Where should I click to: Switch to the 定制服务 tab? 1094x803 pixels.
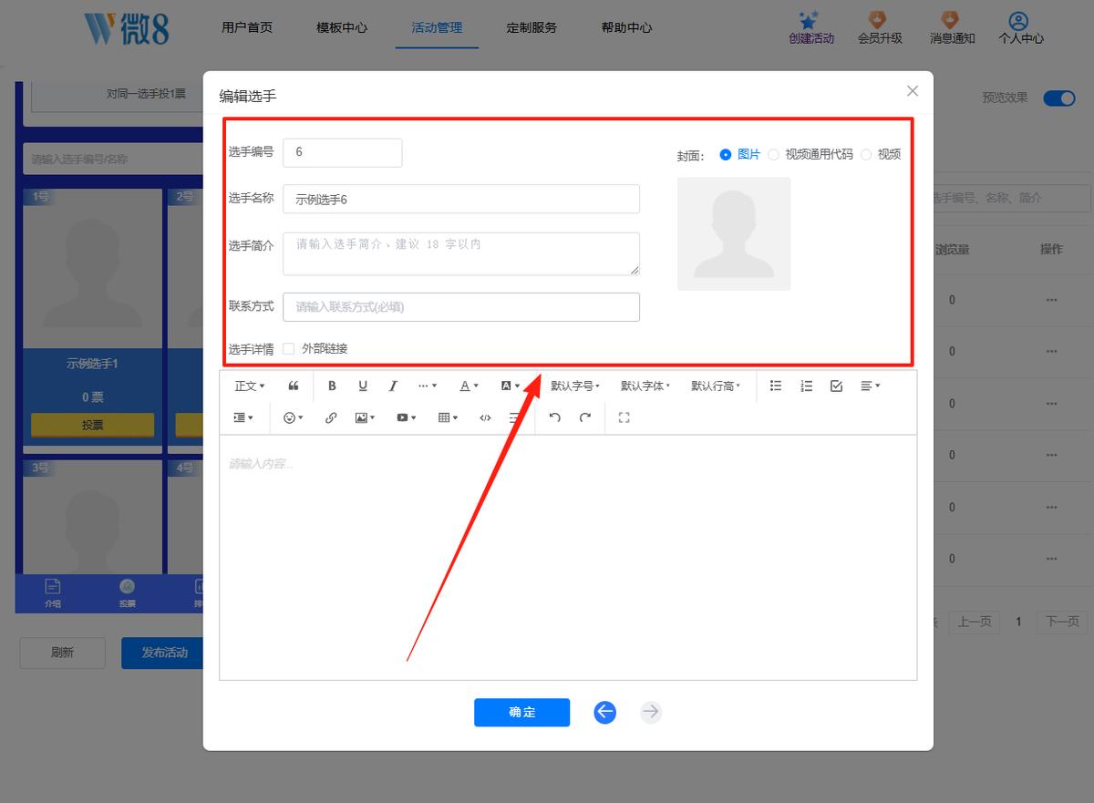532,27
